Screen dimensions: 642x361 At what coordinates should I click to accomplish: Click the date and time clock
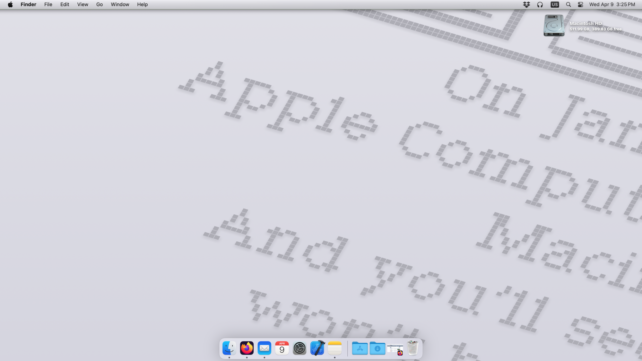point(612,4)
